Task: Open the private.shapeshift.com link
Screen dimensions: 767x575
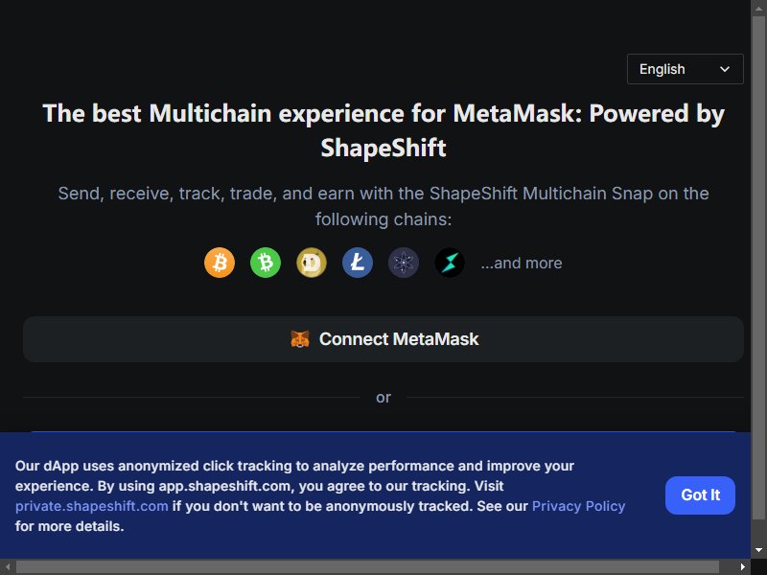Action: click(91, 506)
